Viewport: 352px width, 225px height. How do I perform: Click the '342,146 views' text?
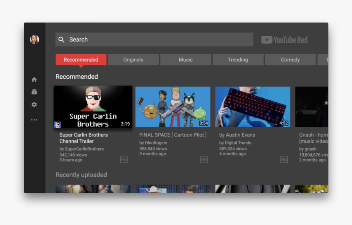click(x=73, y=155)
